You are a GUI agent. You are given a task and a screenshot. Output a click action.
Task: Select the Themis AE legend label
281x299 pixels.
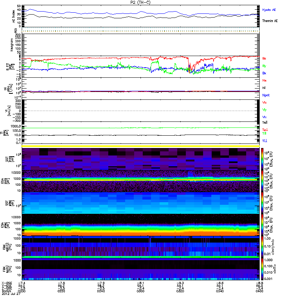(270, 21)
